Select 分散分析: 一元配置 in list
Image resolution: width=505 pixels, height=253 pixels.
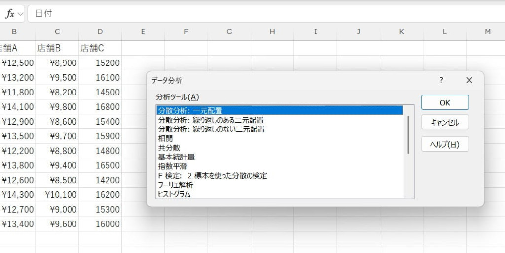click(x=190, y=110)
